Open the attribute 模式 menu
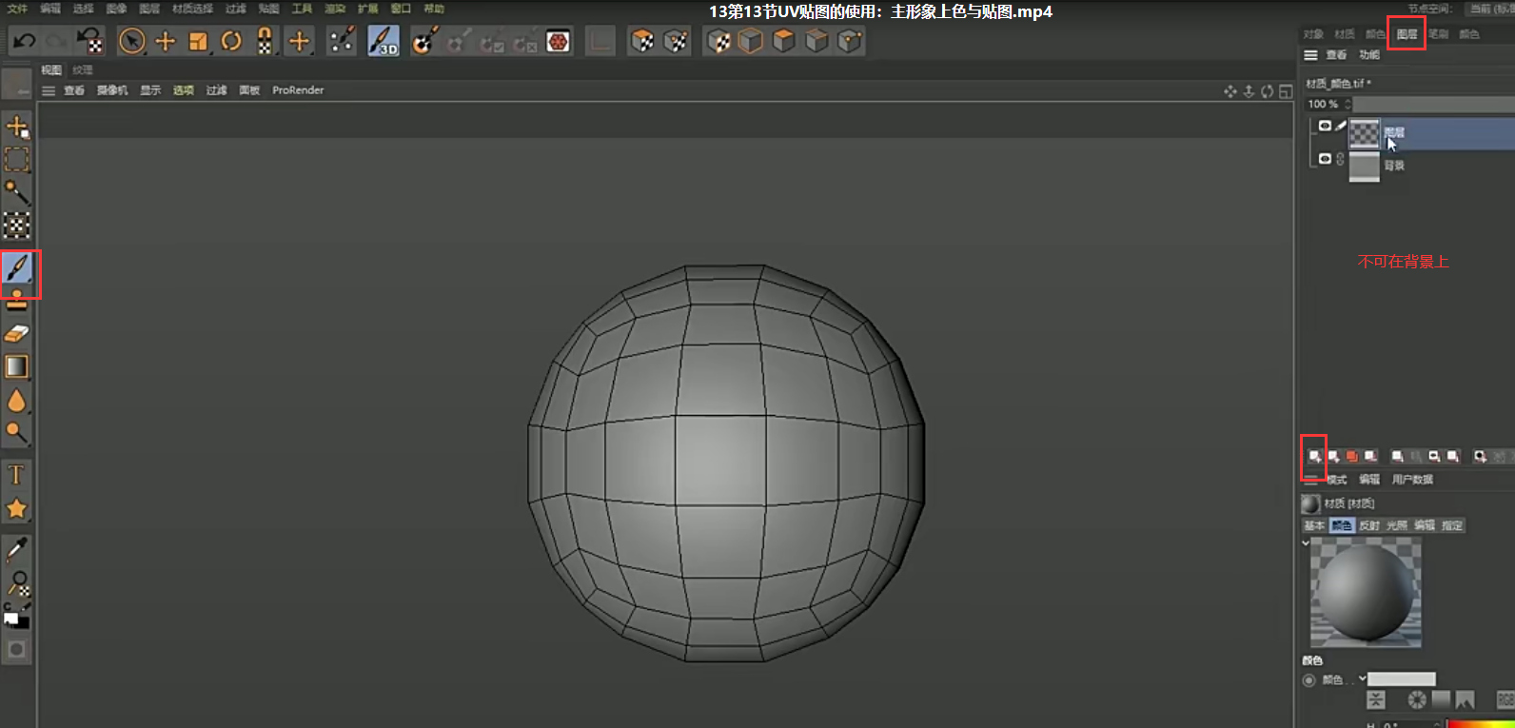Viewport: 1515px width, 728px height. 1337,480
